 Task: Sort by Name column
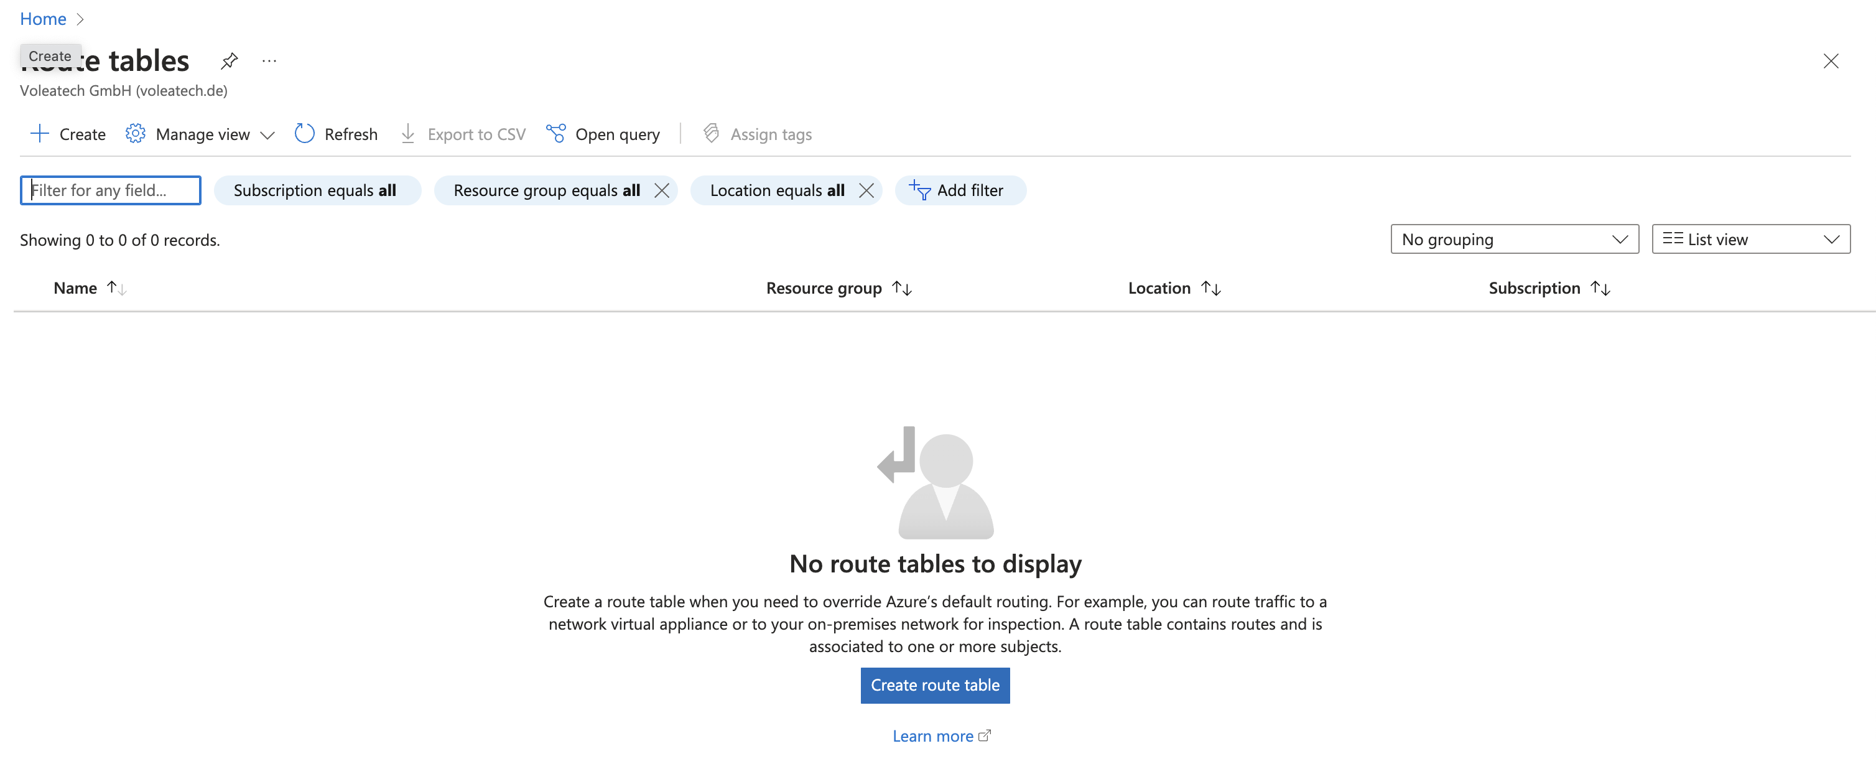point(76,288)
